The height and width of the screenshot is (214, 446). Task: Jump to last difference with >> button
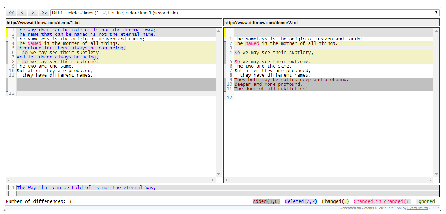[x=44, y=13]
